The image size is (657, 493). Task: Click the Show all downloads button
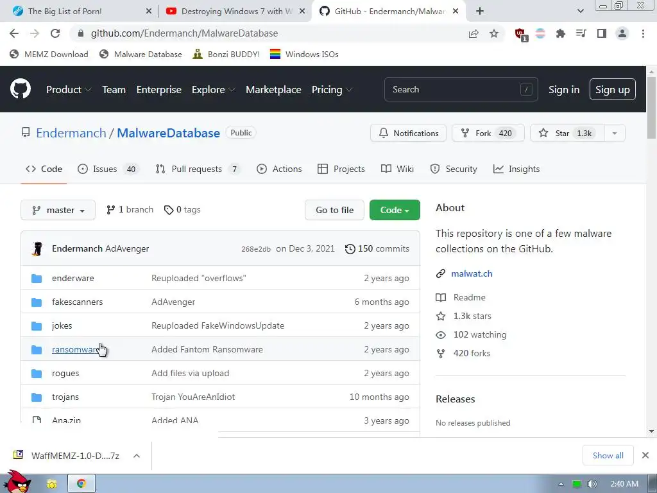[x=608, y=455]
